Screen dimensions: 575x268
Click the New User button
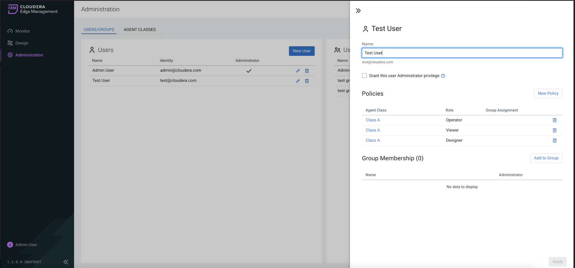coord(301,51)
